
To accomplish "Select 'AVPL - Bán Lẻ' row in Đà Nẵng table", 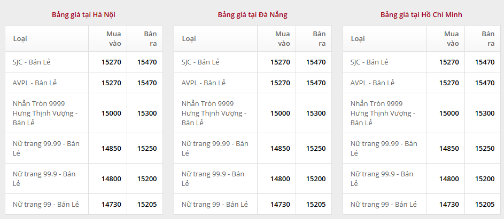I will coord(203,83).
